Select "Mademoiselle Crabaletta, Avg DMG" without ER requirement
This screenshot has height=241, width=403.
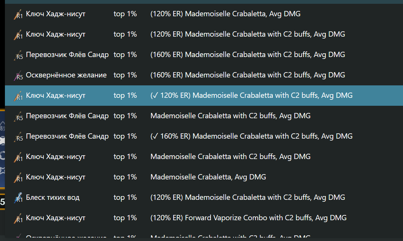click(208, 177)
